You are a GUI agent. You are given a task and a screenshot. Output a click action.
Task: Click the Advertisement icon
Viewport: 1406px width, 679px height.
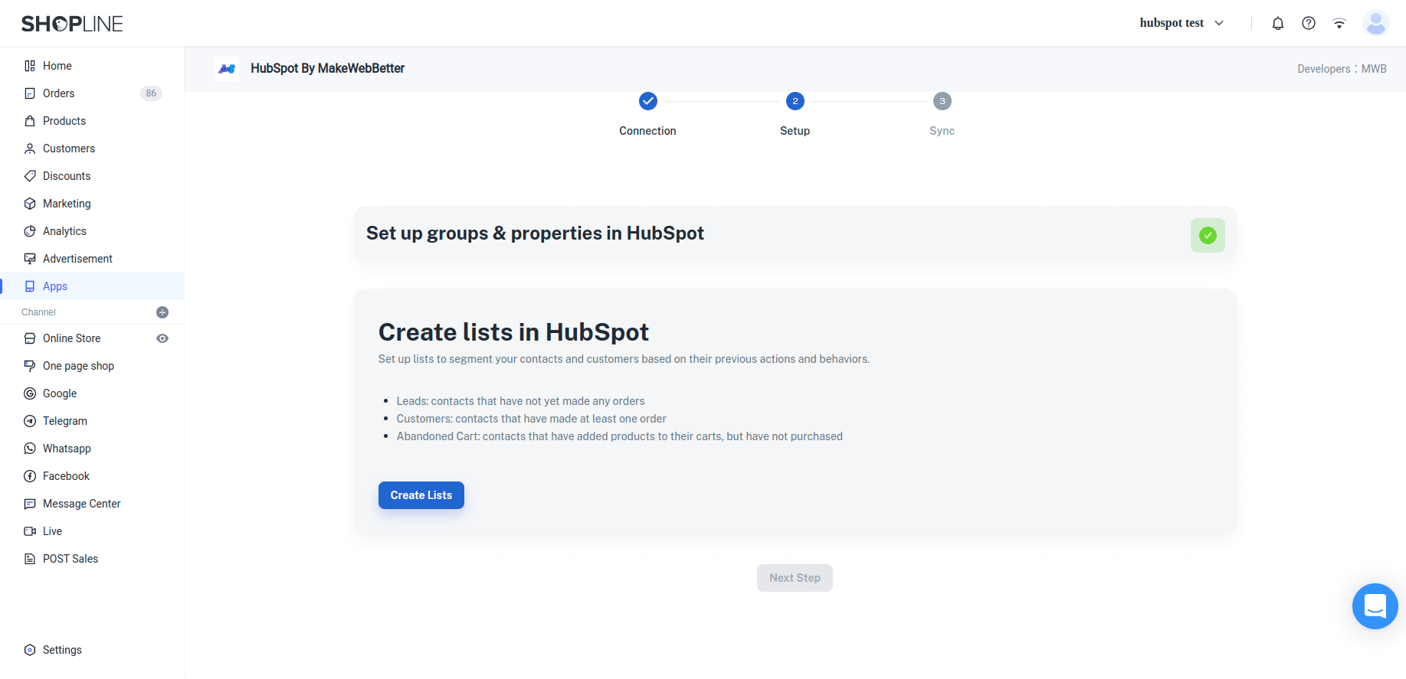[30, 259]
